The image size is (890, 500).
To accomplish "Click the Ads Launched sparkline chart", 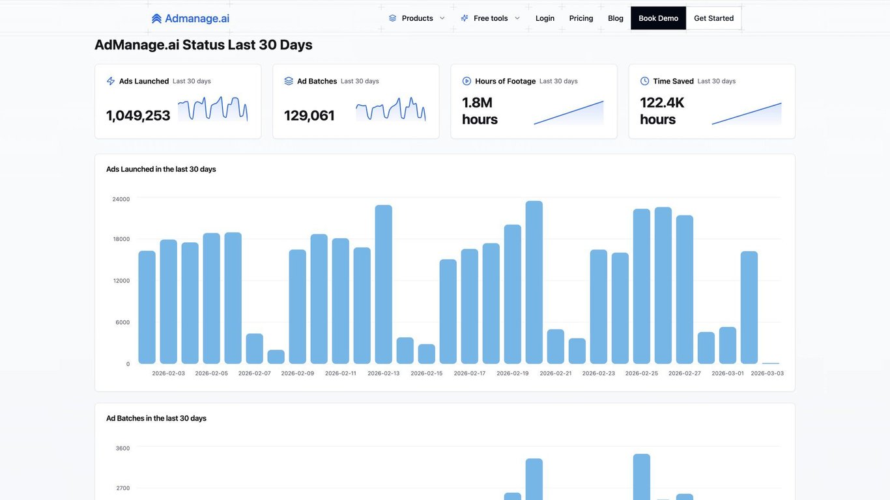I will [212, 109].
